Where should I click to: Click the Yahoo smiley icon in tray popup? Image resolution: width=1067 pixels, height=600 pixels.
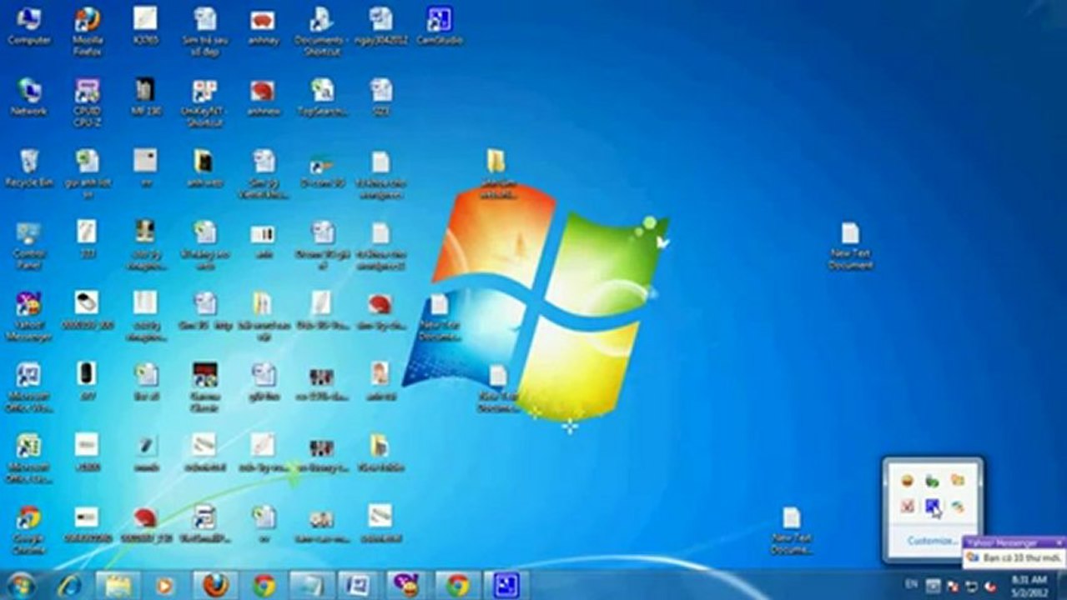(908, 481)
